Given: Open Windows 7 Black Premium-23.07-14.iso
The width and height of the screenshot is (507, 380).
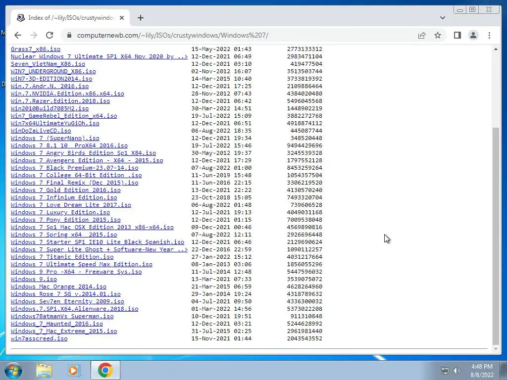Looking at the screenshot, I should tap(74, 168).
